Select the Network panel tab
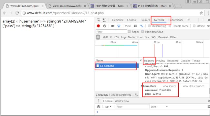The image size is (210, 116). tap(159, 20)
